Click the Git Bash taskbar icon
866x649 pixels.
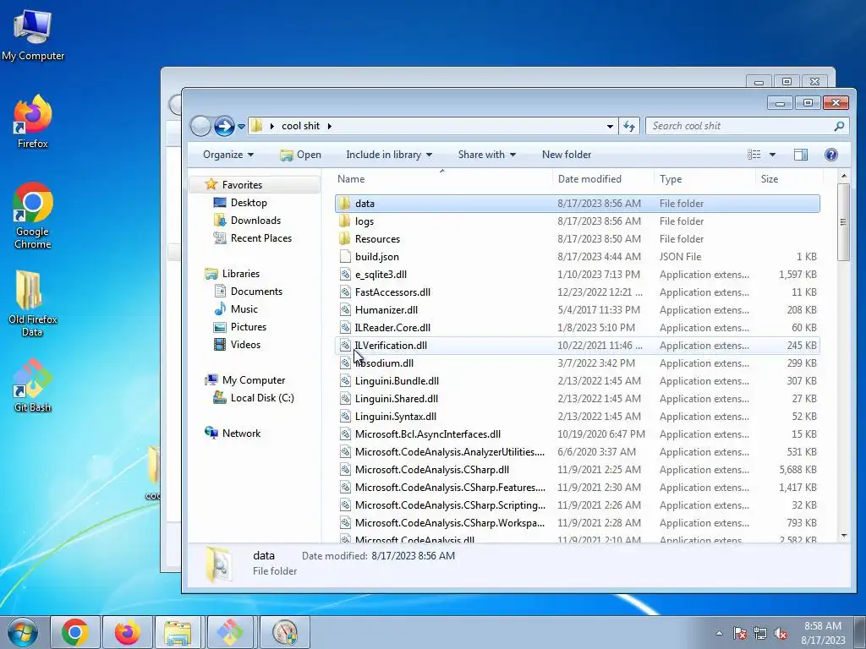point(230,632)
